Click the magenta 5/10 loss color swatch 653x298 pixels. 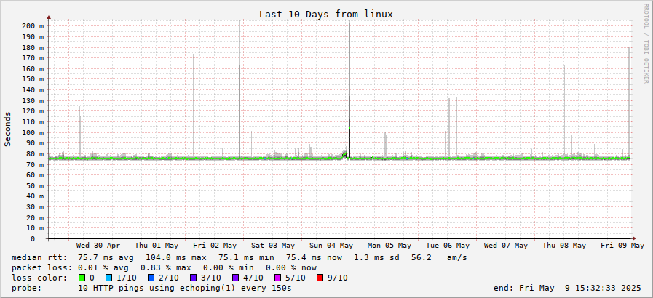[277, 278]
